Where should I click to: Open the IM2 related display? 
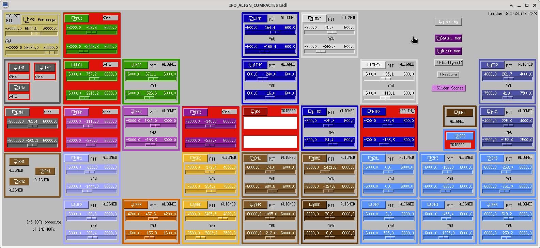[x=45, y=68]
